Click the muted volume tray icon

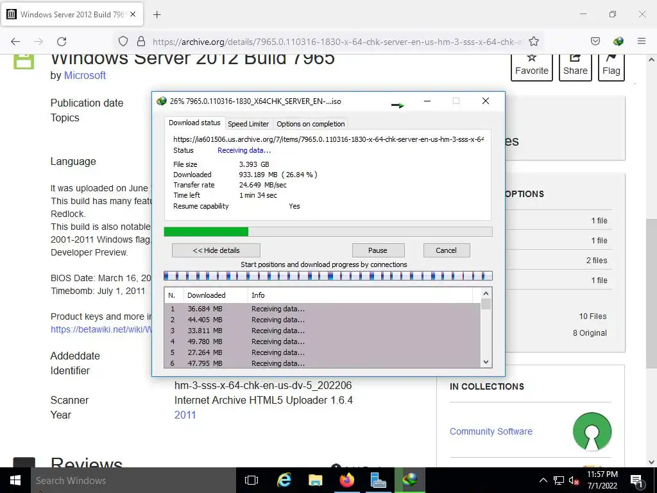tap(574, 480)
